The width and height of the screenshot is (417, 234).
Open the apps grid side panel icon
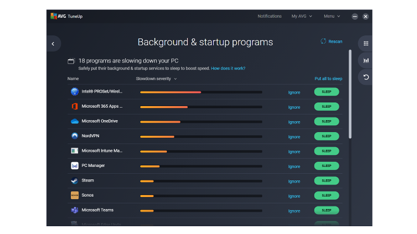(366, 44)
